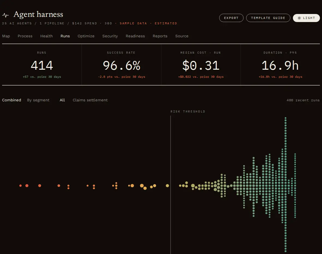Switch to the Process tab
Viewport: 322px width, 254px height.
[x=25, y=36]
